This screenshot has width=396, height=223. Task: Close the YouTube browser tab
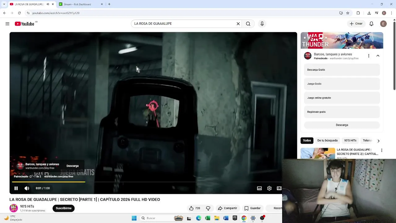click(x=53, y=4)
